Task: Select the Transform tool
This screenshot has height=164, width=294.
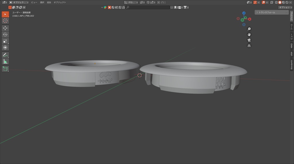Action: click(5, 48)
